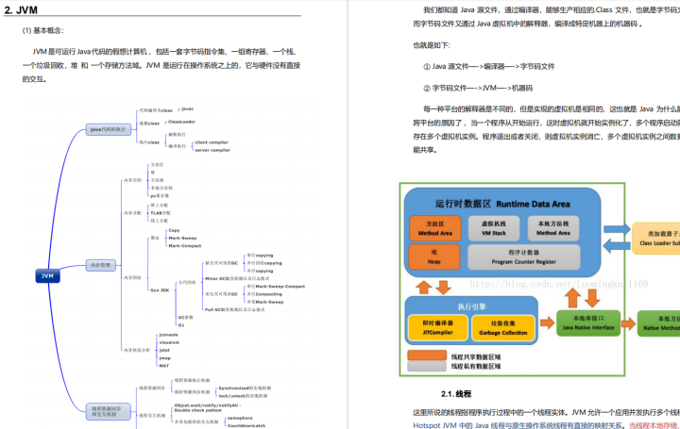
Task: Click the "也就是如下:" line
Action: (x=432, y=45)
